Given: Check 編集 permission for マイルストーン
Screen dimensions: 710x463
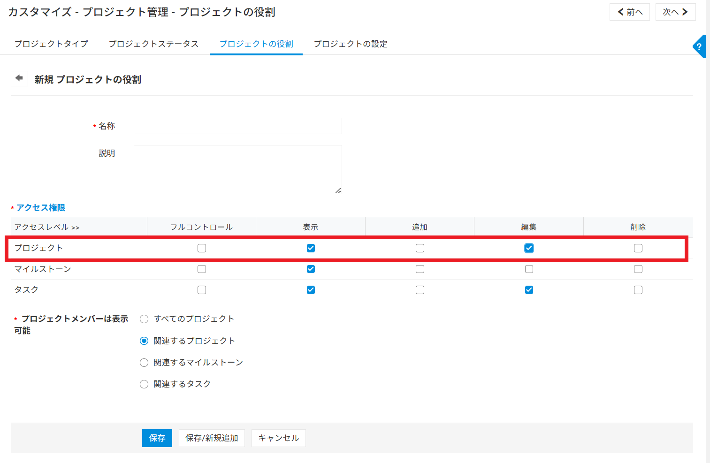Looking at the screenshot, I should click(x=529, y=269).
